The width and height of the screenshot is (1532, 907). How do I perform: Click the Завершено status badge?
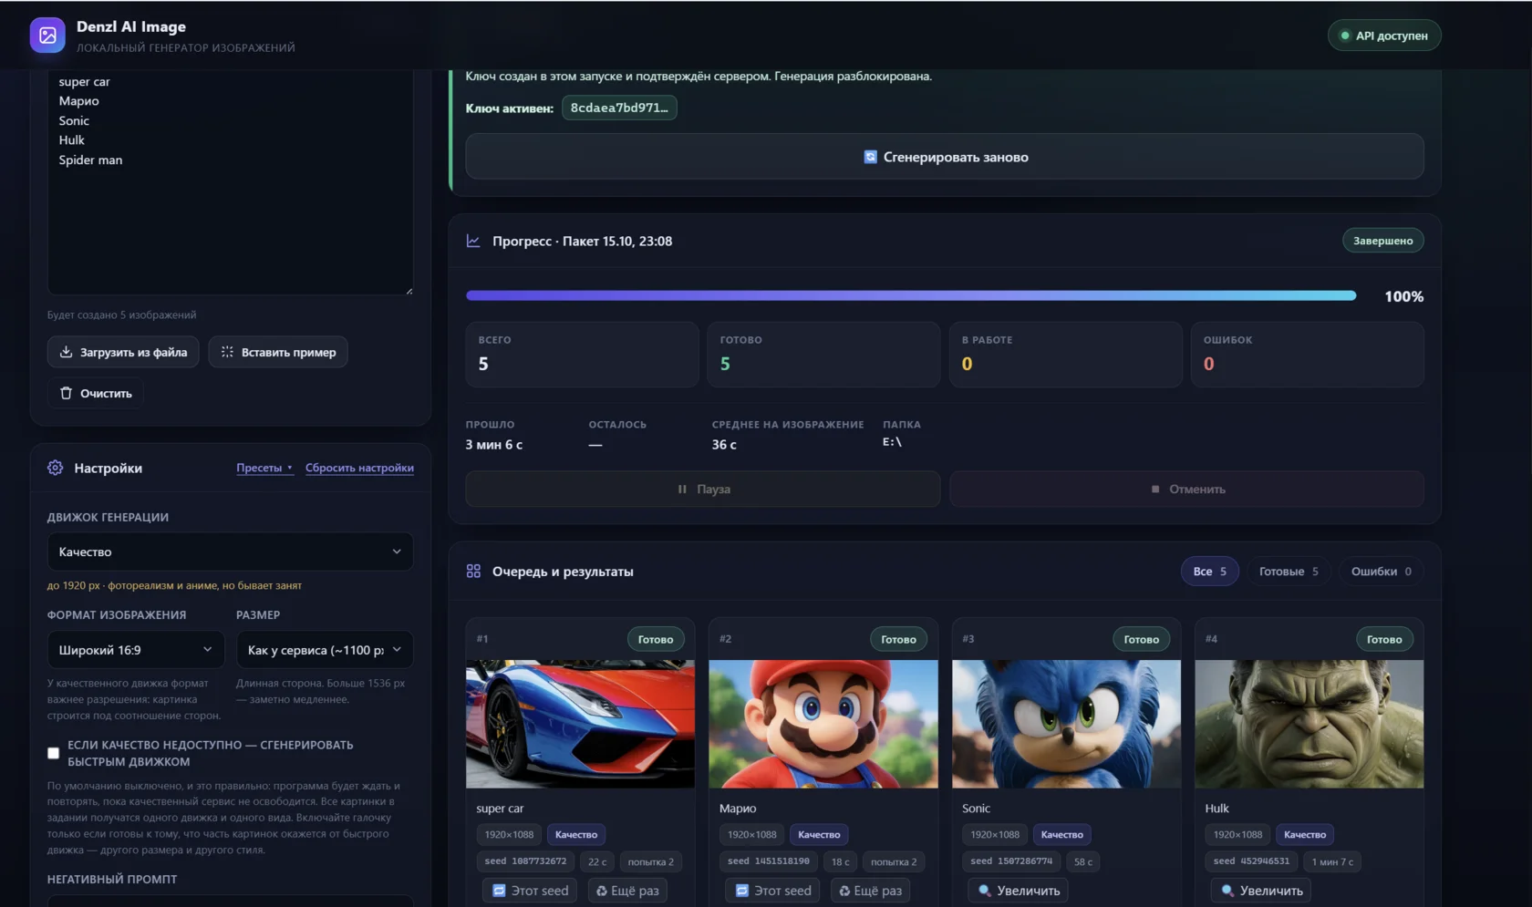point(1382,241)
